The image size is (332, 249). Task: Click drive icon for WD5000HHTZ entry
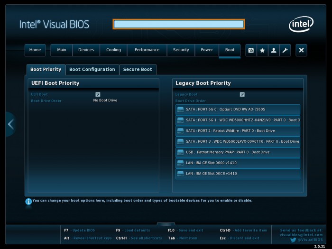coord(180,120)
